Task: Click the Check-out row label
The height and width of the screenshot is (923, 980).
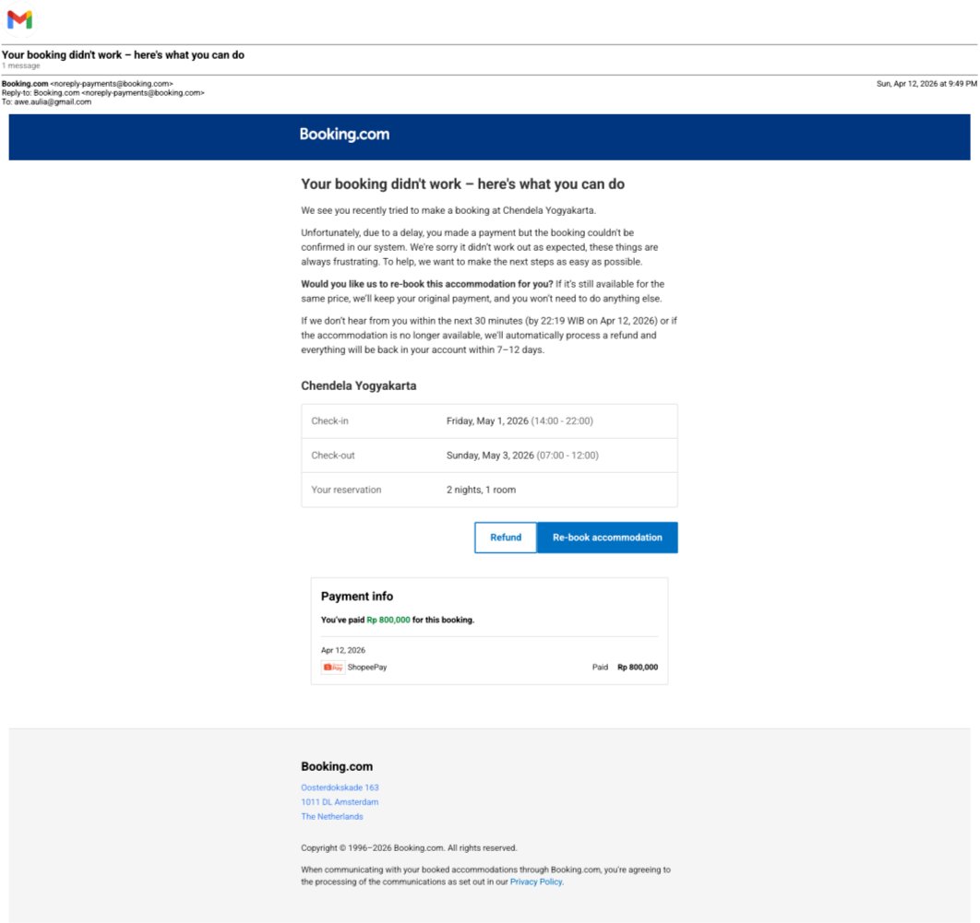Action: (332, 456)
